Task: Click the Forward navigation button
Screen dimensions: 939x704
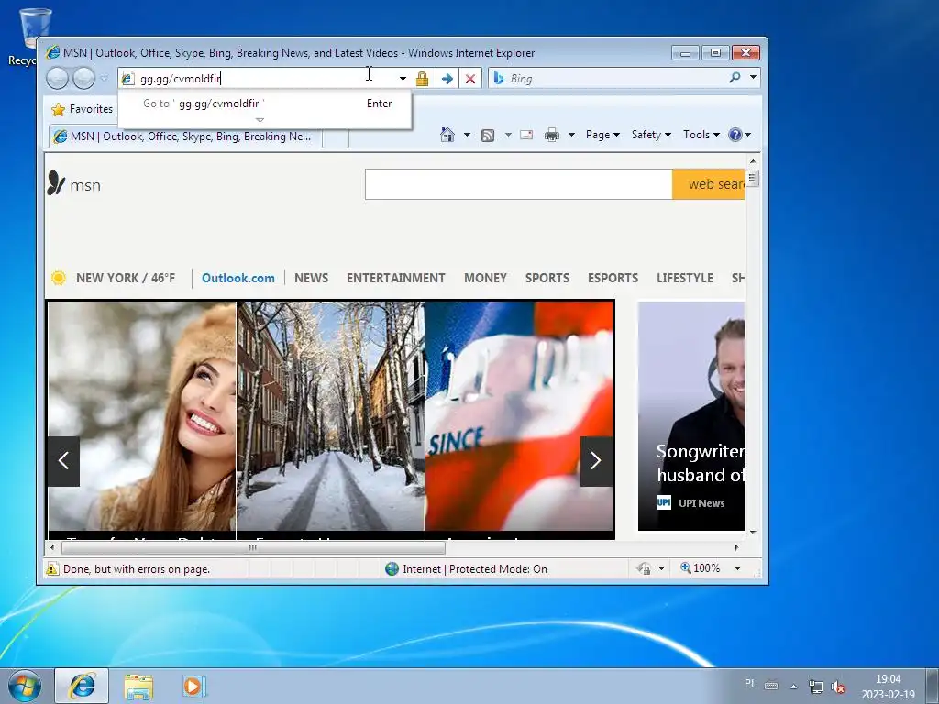Action: (83, 79)
